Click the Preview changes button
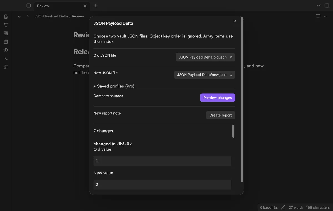This screenshot has height=211, width=333. coord(218,98)
